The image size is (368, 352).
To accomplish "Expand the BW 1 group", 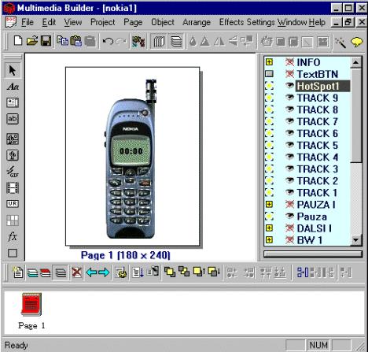I will [x=269, y=239].
